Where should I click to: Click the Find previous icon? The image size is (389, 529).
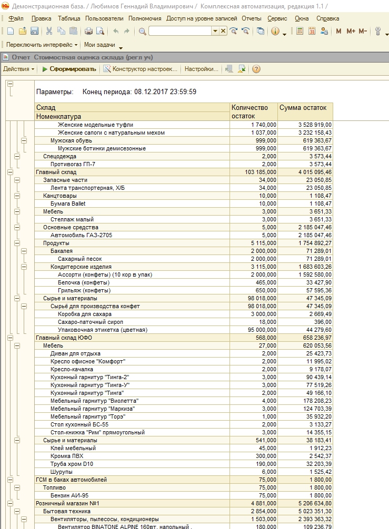point(245,32)
